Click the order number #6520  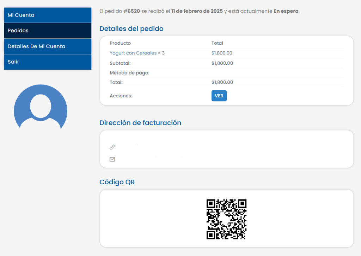coord(131,11)
